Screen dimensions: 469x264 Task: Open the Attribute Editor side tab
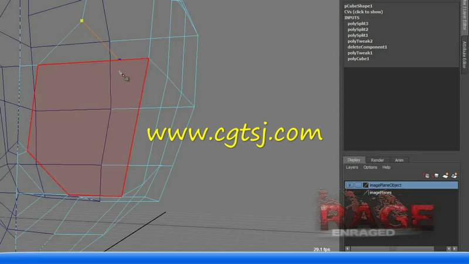[x=464, y=55]
